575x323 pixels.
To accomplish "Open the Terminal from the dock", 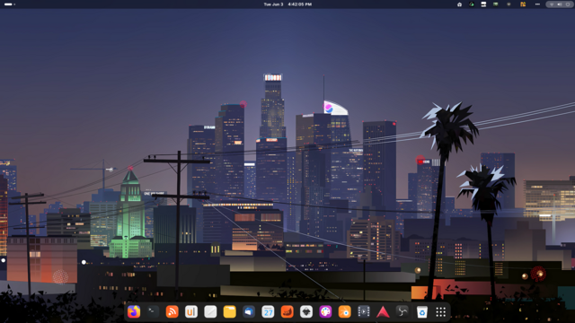I will 153,311.
